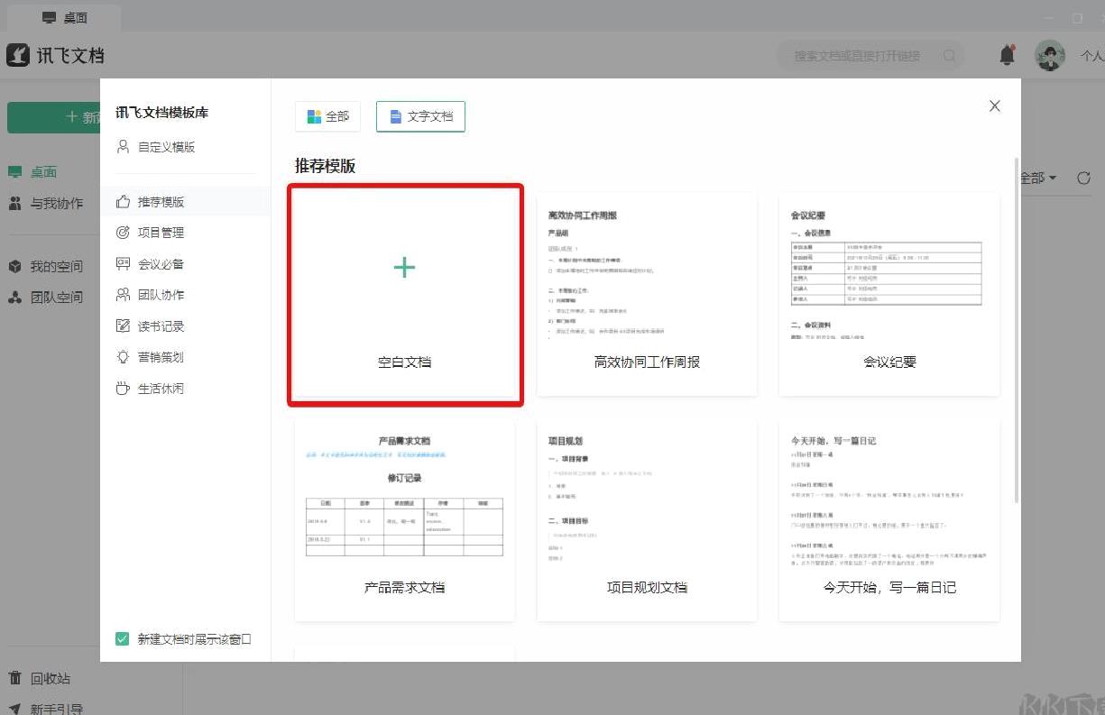
Task: Expand the 全部 filter dropdown beside refresh
Action: (x=1039, y=178)
